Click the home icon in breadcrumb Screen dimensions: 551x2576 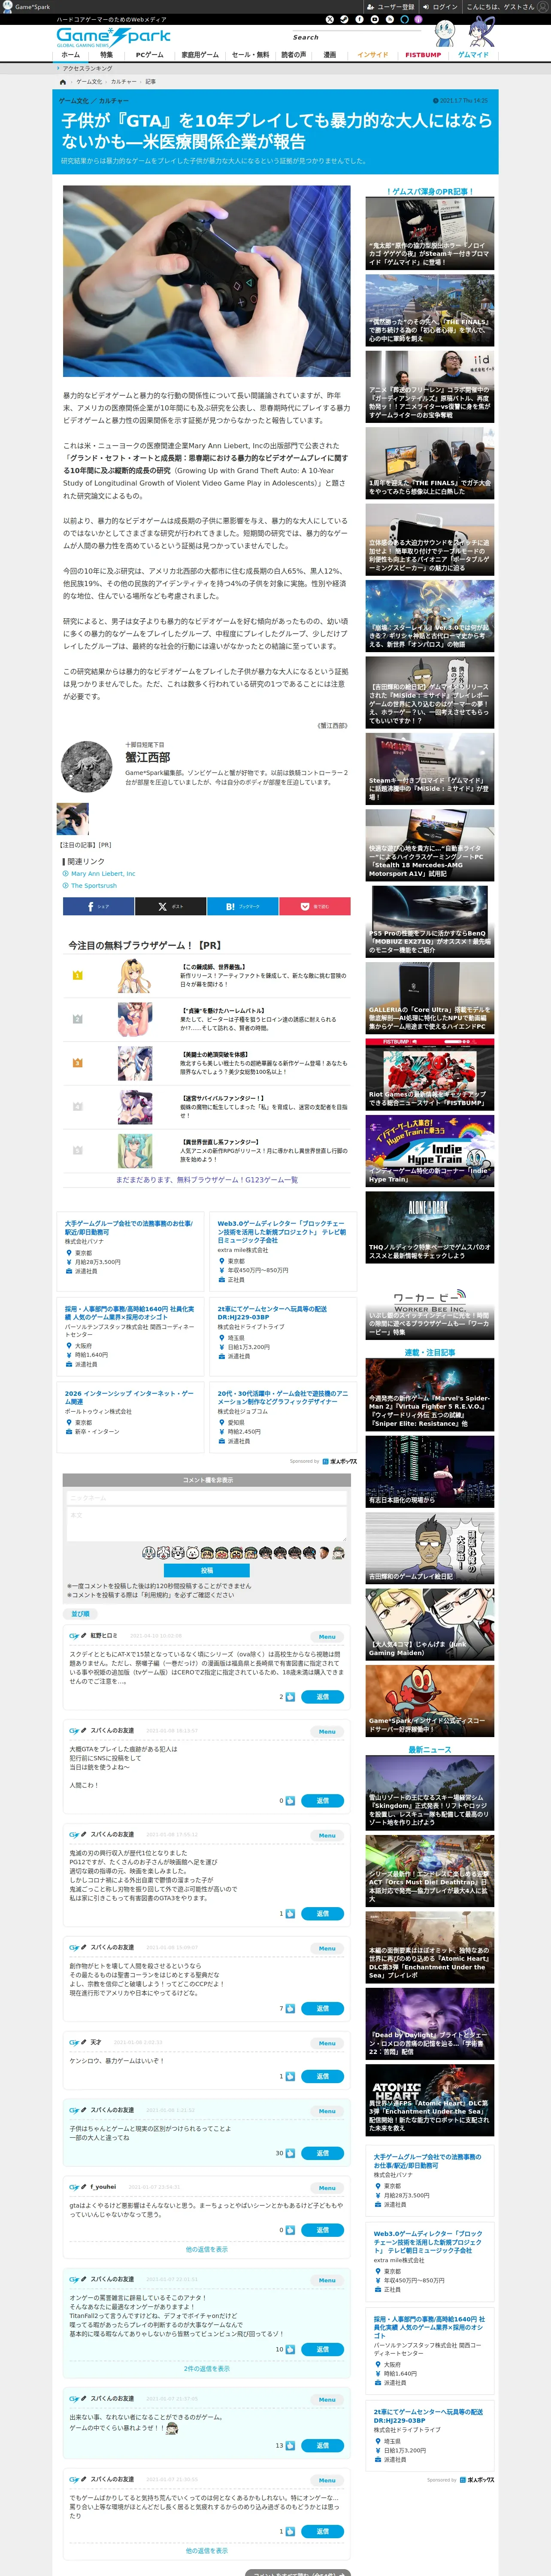[x=63, y=82]
